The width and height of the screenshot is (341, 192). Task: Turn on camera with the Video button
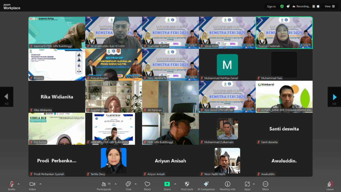[32, 185]
